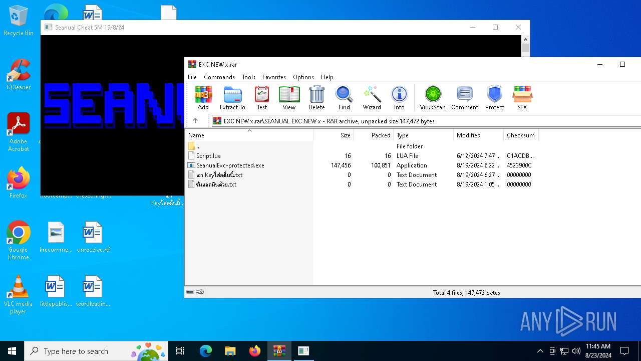The image size is (641, 361).
Task: Sort by the Checksum column header
Action: 521,135
